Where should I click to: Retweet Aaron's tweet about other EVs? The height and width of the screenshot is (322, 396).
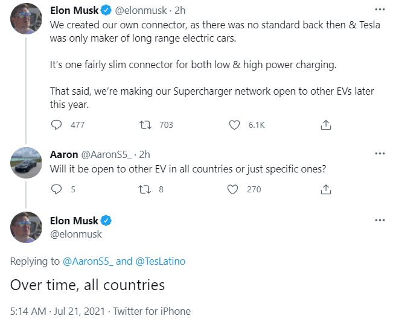pyautogui.click(x=145, y=189)
